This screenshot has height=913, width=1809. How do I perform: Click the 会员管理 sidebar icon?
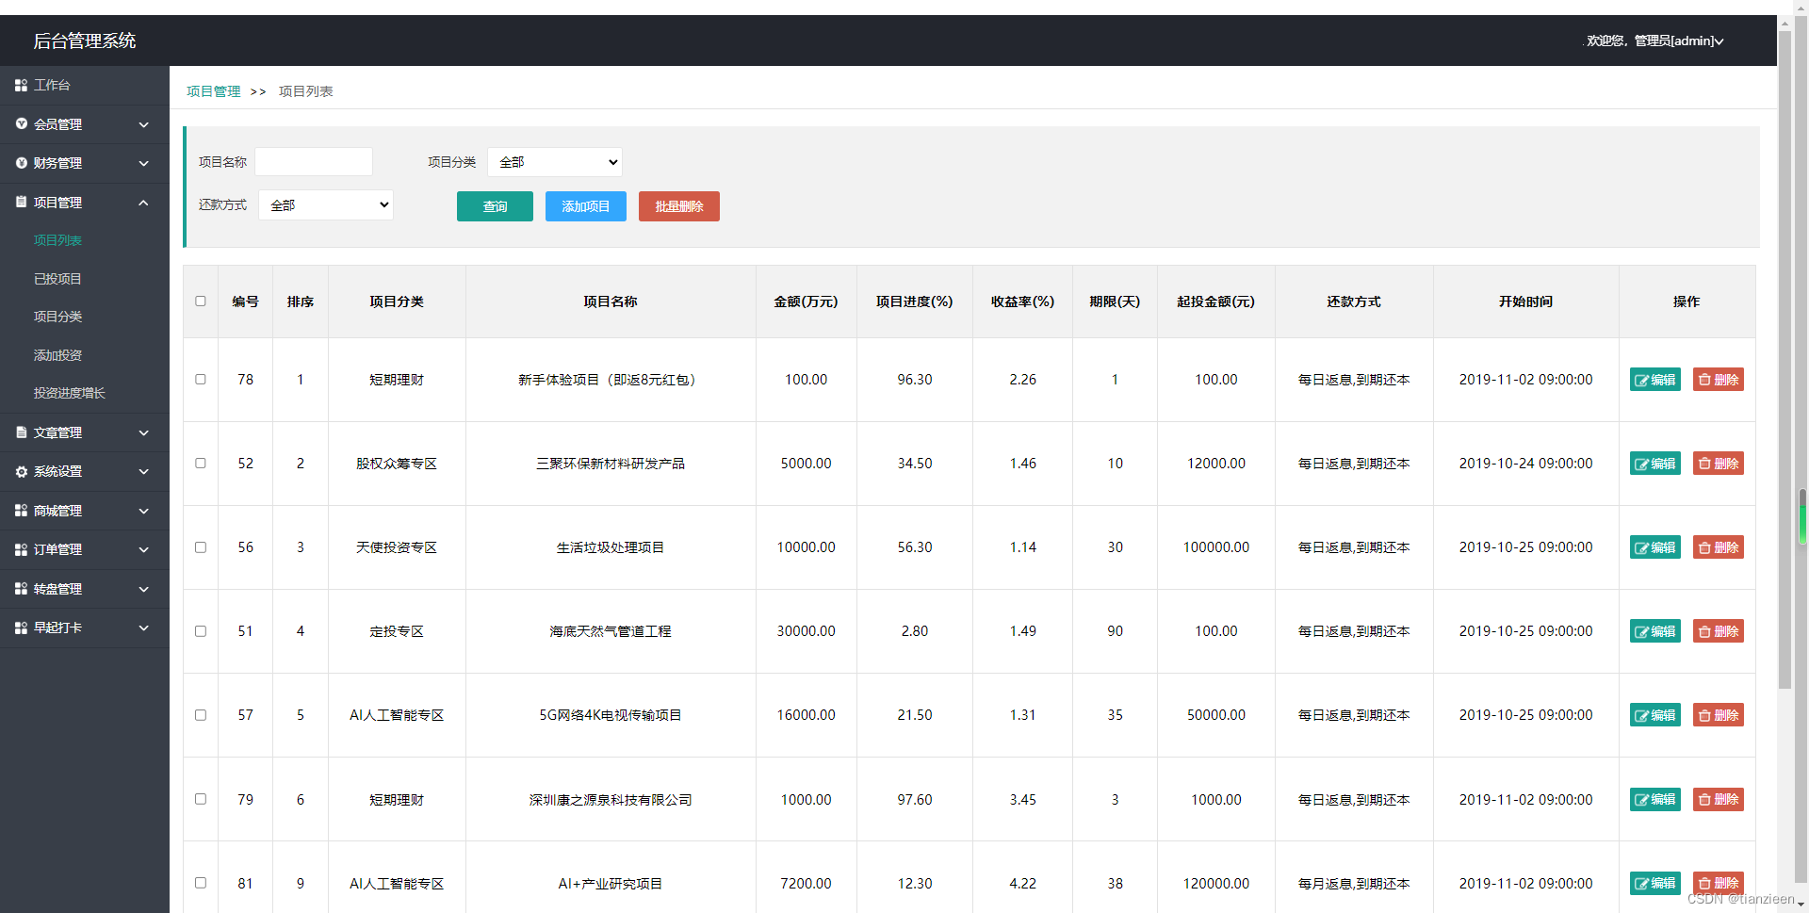pyautogui.click(x=21, y=123)
